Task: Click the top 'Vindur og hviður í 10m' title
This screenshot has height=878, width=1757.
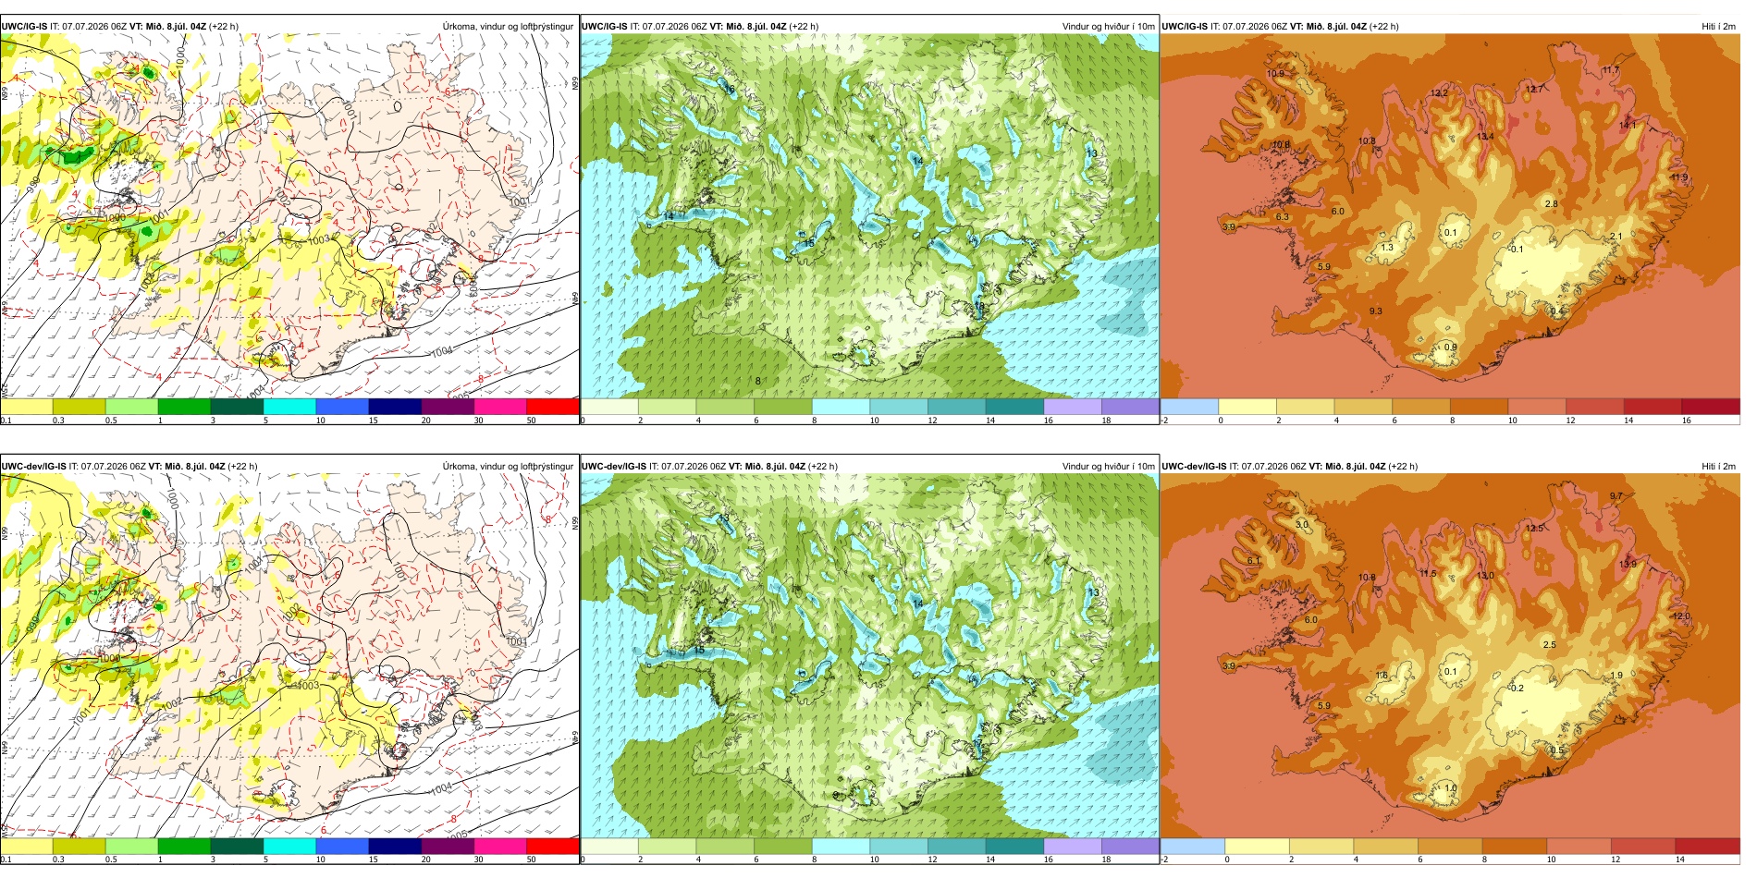Action: [1108, 27]
